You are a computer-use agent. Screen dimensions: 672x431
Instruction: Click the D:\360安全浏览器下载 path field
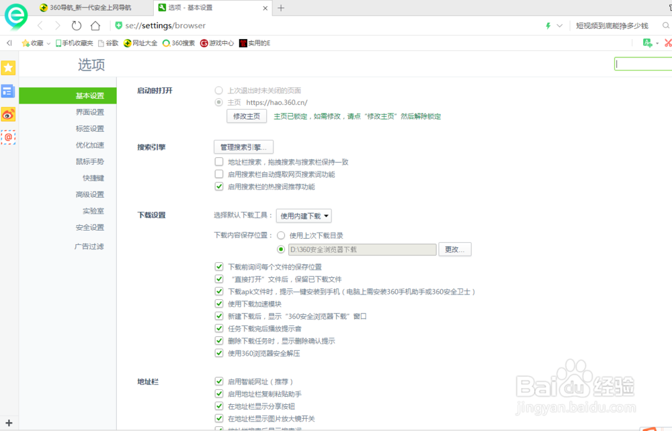tap(362, 249)
